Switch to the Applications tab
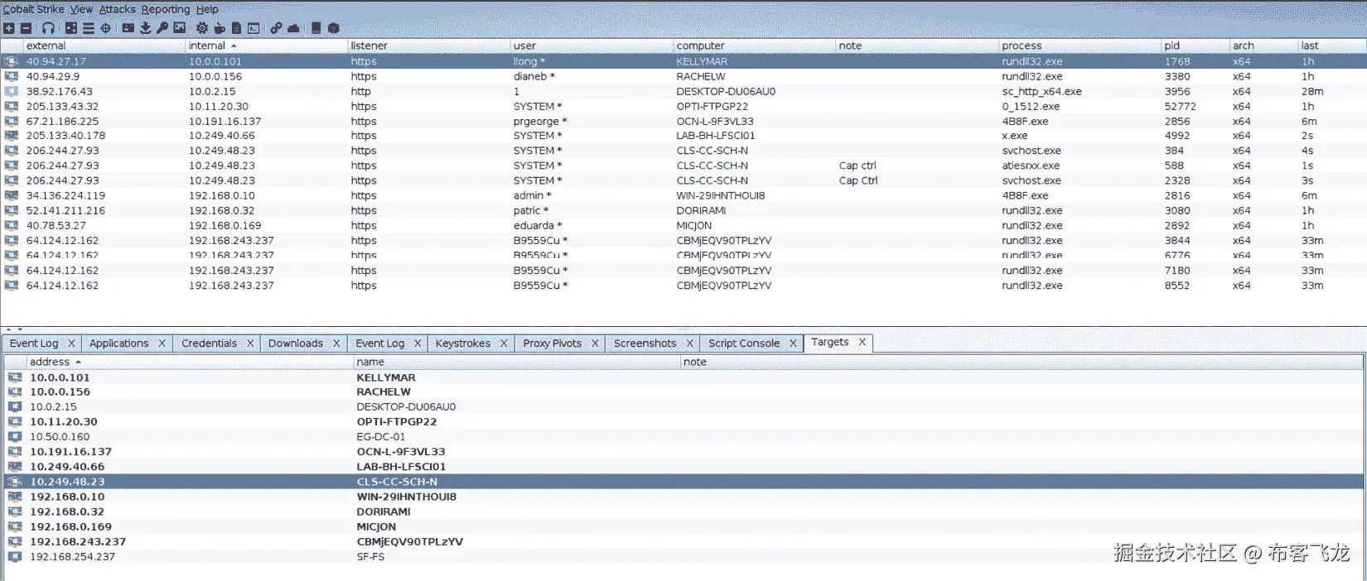The image size is (1367, 581). (x=118, y=343)
